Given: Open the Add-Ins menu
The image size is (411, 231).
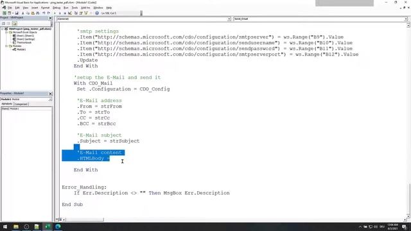Looking at the screenshot, I should click(85, 8).
